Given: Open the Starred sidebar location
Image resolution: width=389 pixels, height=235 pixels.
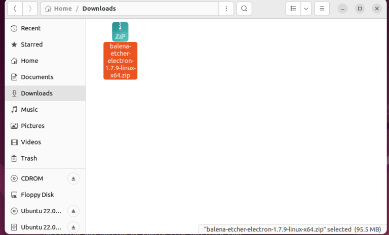Looking at the screenshot, I should tap(31, 44).
